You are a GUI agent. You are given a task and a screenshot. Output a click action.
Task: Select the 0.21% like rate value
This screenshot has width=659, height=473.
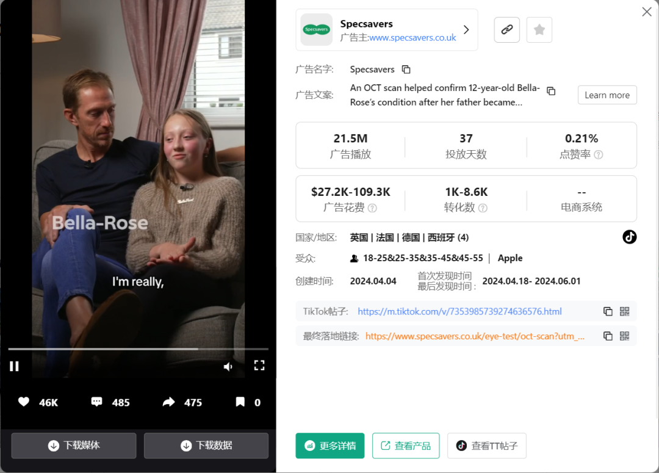[582, 139]
